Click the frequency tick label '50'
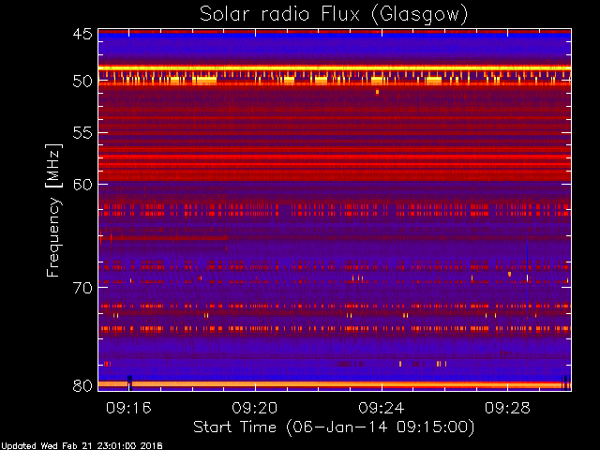 [82, 82]
